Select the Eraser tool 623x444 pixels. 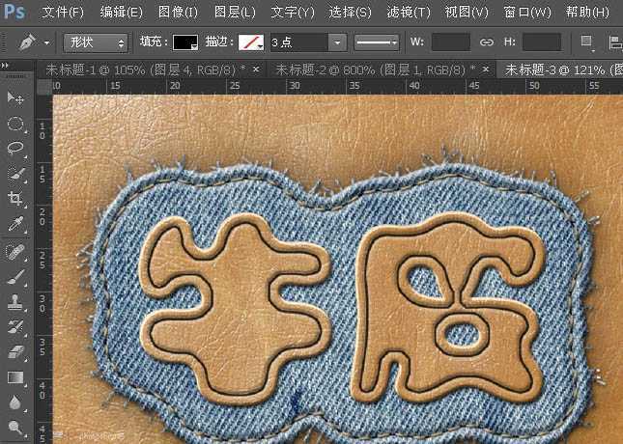tap(15, 352)
